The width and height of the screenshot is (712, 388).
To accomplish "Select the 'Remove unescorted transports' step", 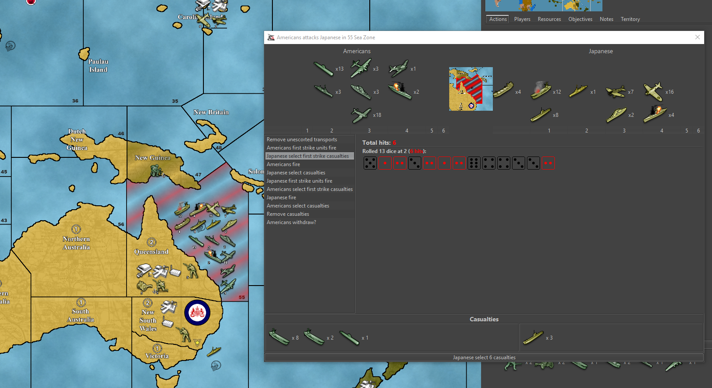I will tap(310, 140).
